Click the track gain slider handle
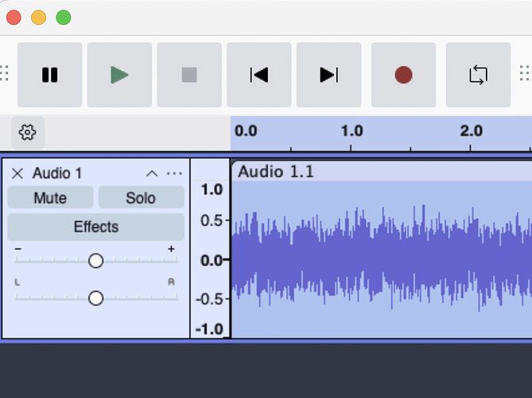532x398 pixels. [95, 260]
